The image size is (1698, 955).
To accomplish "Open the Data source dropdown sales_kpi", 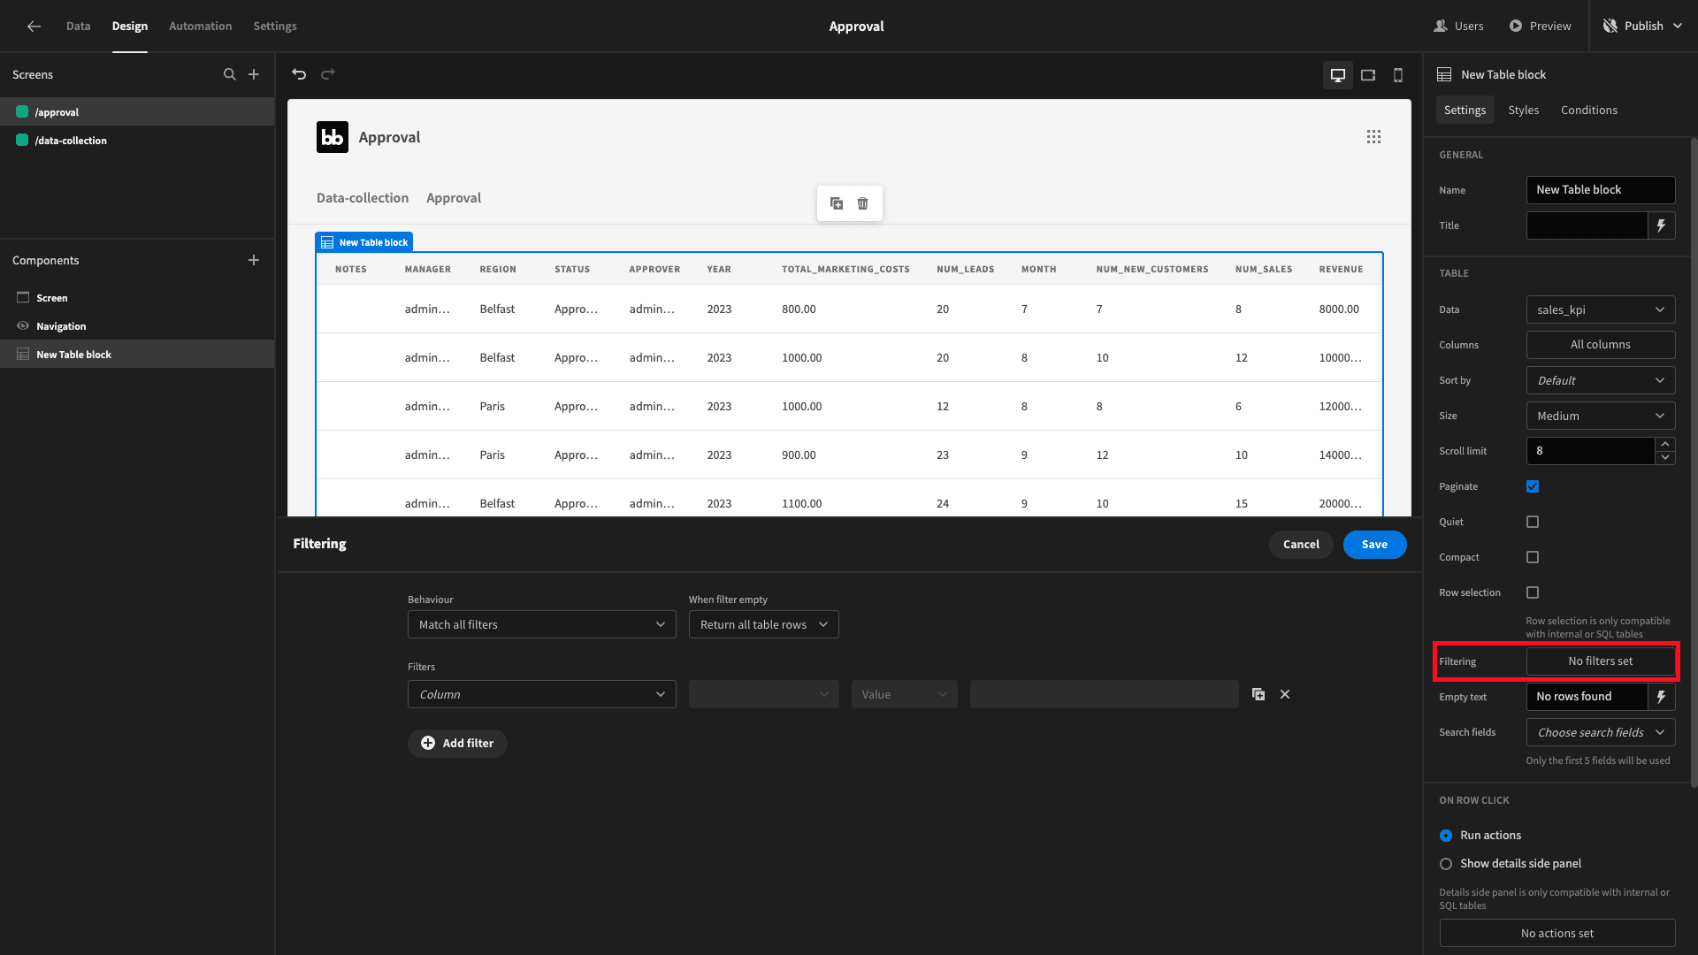I will tap(1601, 309).
